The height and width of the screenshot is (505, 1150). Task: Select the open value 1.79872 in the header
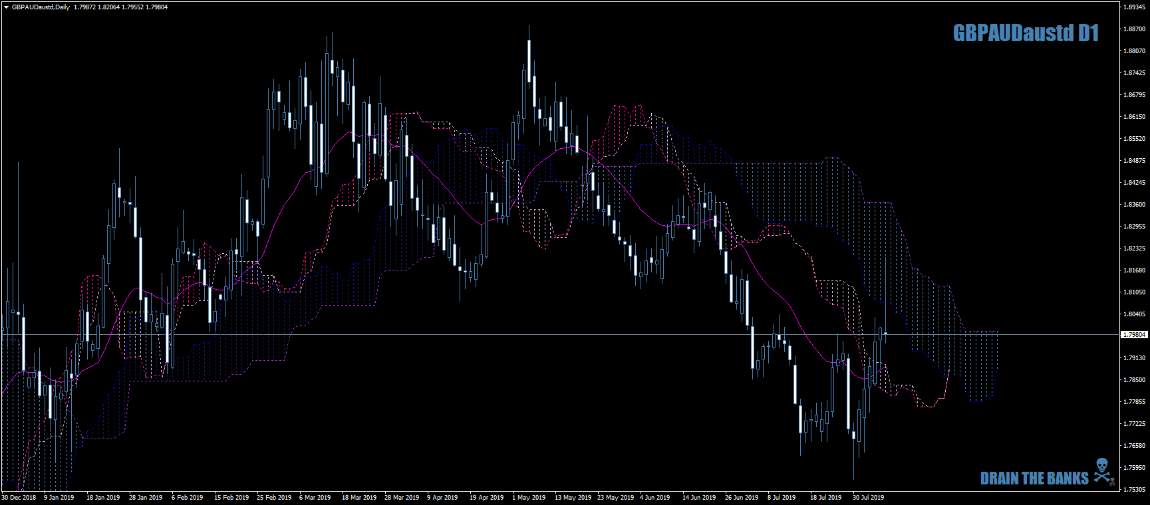click(x=84, y=7)
